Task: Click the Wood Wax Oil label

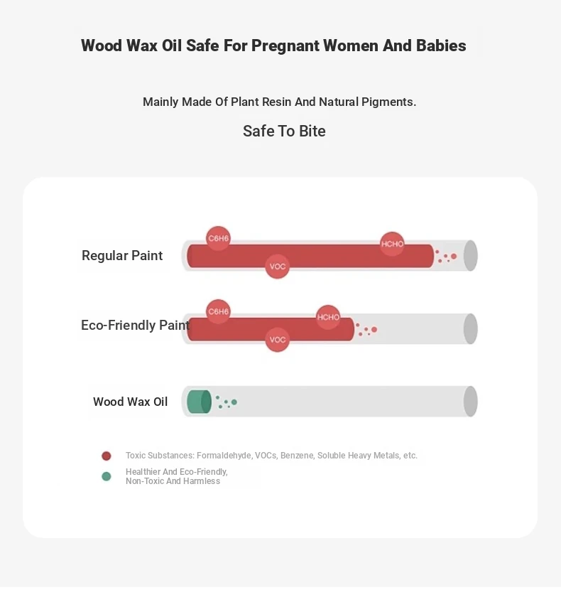Action: pos(130,402)
